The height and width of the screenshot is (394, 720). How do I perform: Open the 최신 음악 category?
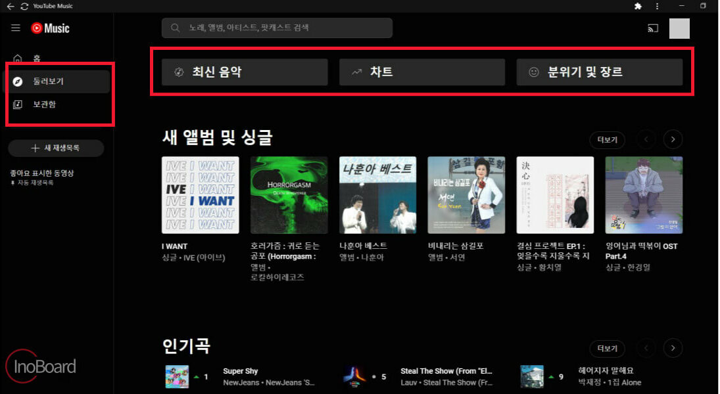pos(245,72)
